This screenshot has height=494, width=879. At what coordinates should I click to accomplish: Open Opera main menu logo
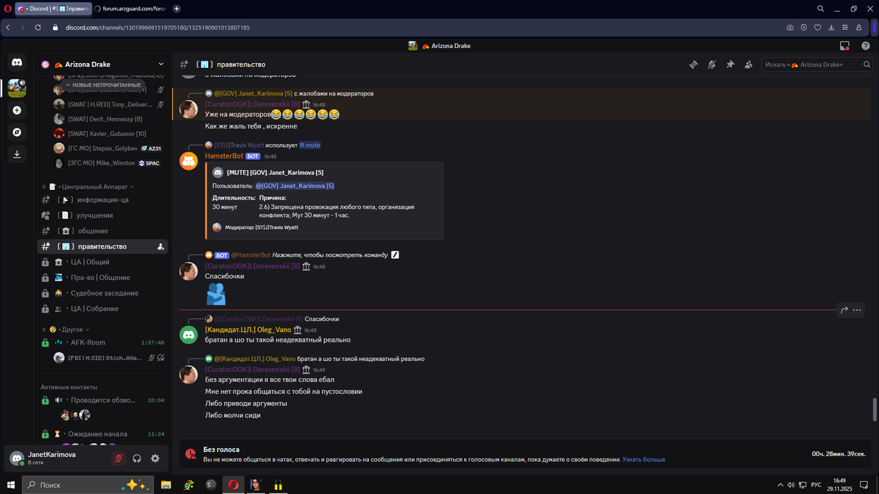click(8, 9)
